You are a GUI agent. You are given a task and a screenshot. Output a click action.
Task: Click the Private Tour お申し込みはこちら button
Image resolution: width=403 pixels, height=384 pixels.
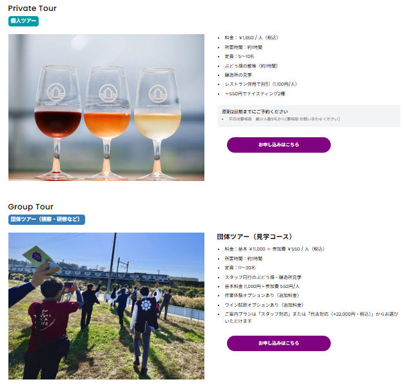[279, 145]
